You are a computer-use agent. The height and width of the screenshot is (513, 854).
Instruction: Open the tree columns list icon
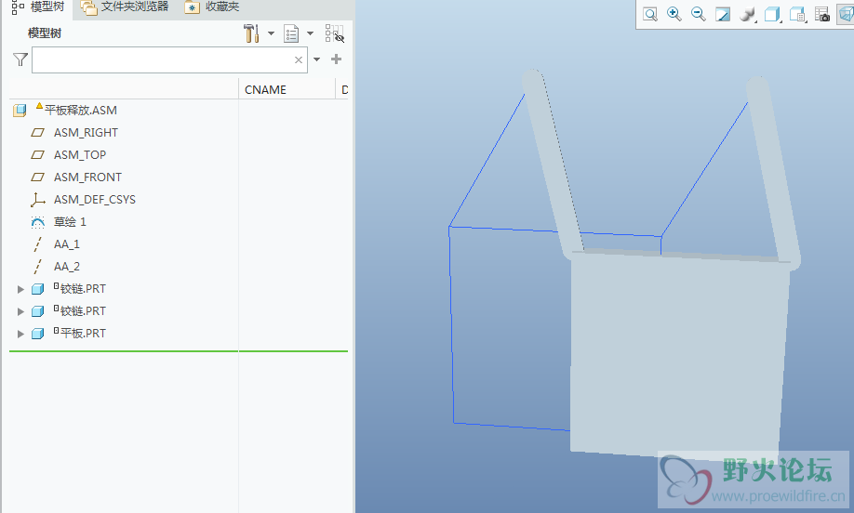(291, 33)
